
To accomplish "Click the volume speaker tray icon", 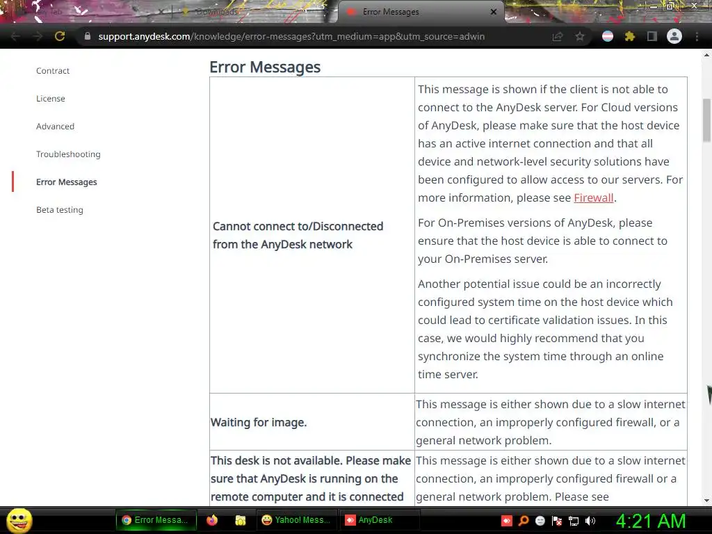I will 590,521.
